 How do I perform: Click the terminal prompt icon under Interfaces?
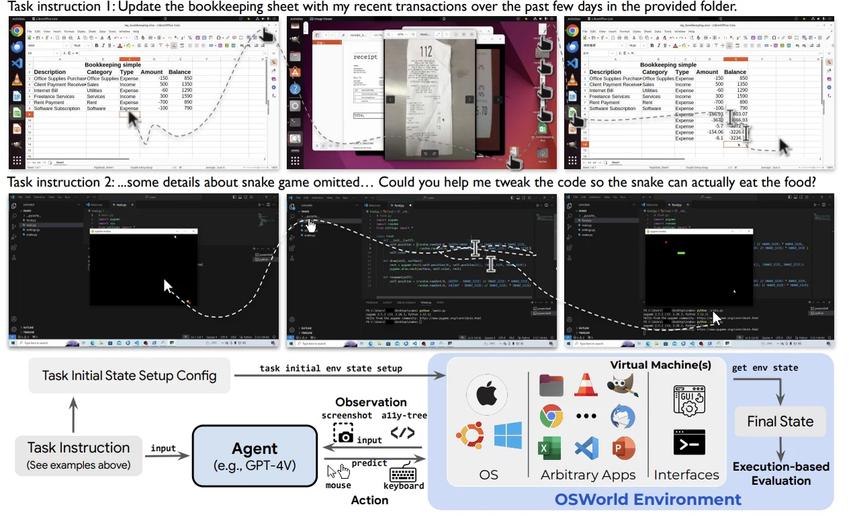tap(688, 443)
